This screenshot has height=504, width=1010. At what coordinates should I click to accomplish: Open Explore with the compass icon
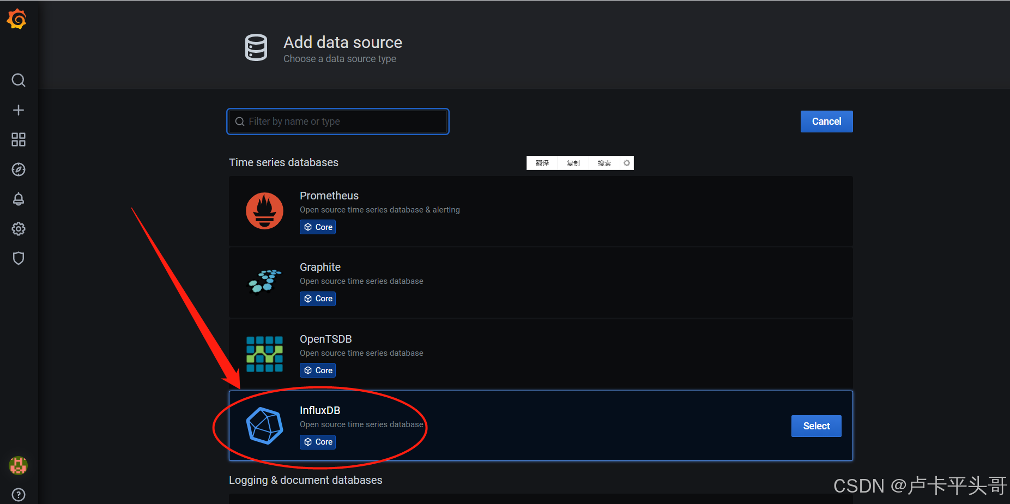pos(19,169)
